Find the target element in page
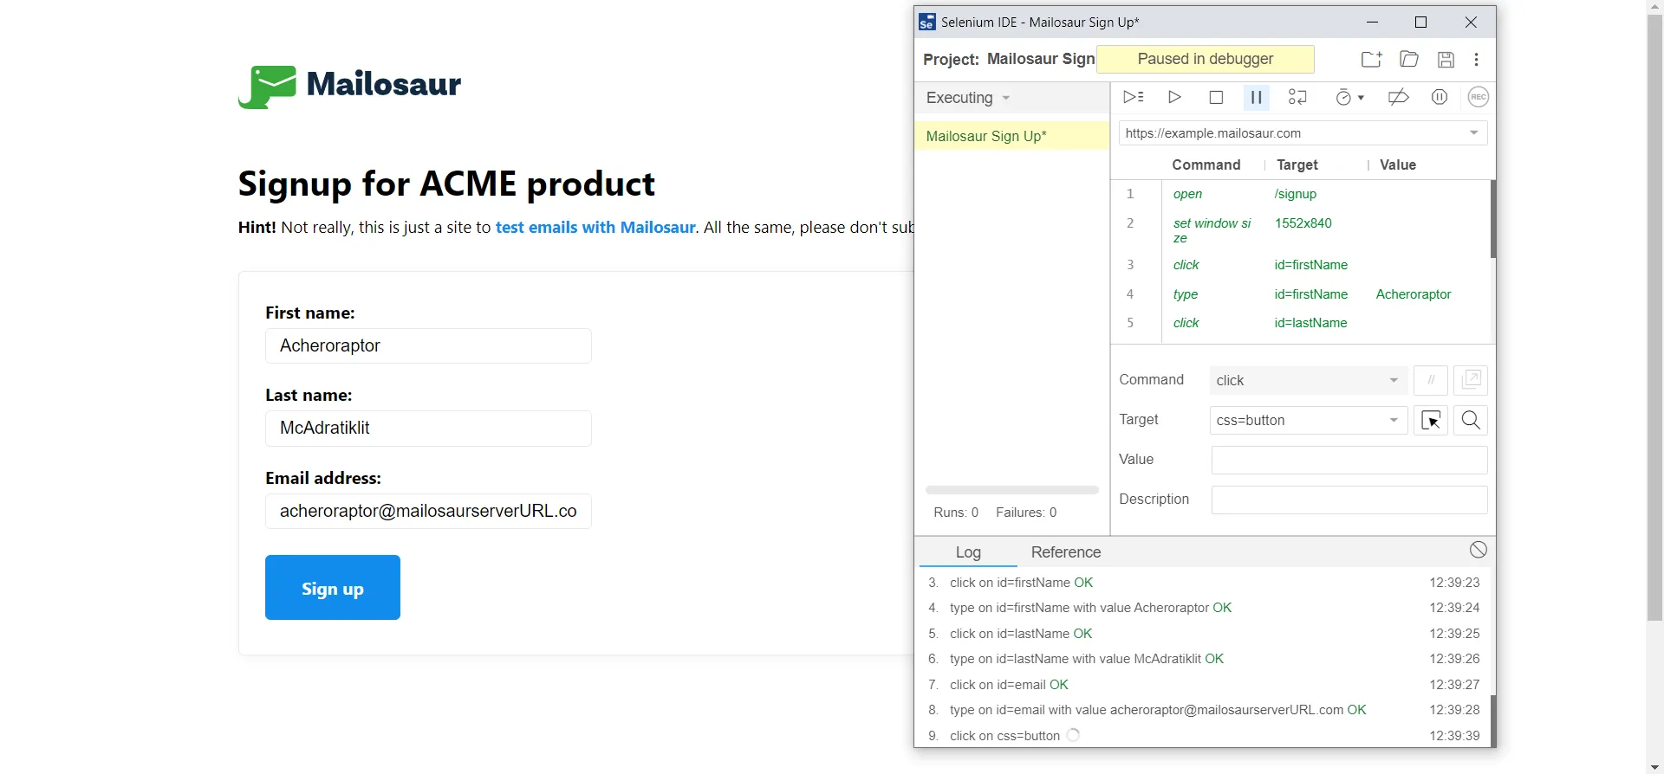1664x774 pixels. click(1471, 420)
